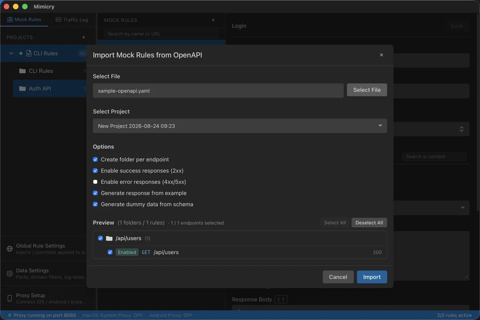Cancel the import dialog
The height and width of the screenshot is (320, 480).
338,277
